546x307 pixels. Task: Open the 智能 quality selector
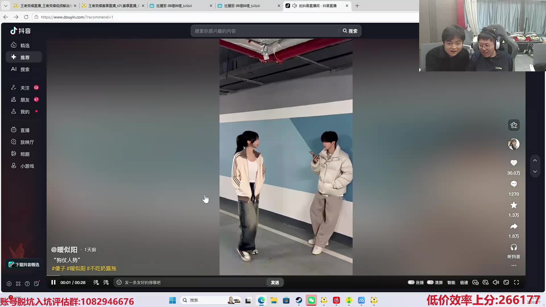coord(451,283)
